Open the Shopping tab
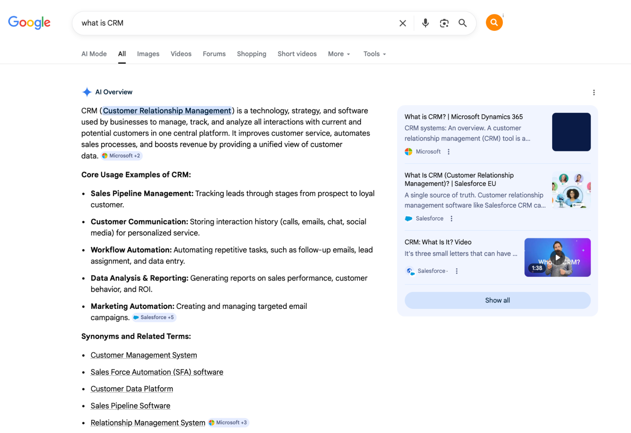Viewport: 631px width, 433px height. click(251, 54)
